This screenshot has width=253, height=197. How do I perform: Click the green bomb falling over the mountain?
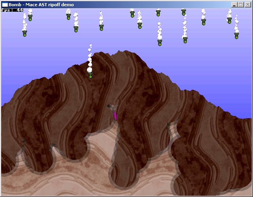tap(90, 75)
